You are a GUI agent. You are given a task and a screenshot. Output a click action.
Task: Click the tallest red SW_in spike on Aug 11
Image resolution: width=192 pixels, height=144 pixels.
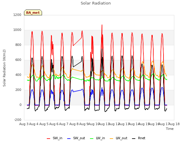click(x=102, y=25)
